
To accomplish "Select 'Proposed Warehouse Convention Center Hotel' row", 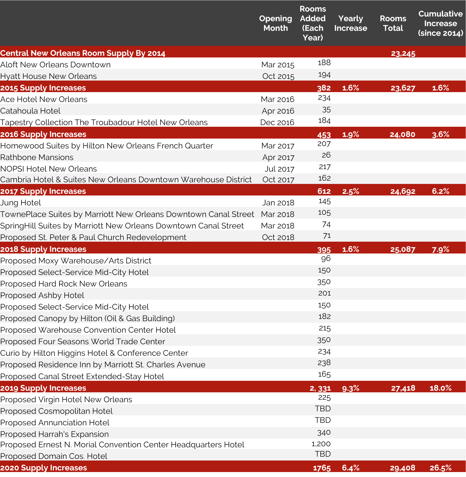I will [x=88, y=330].
